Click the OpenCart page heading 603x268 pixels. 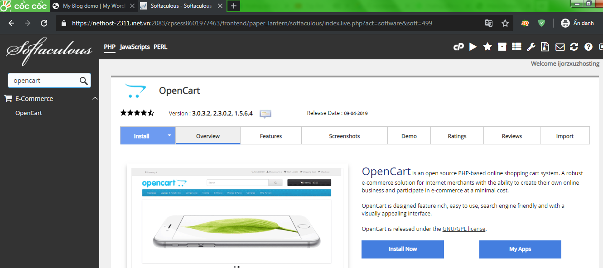pos(179,91)
